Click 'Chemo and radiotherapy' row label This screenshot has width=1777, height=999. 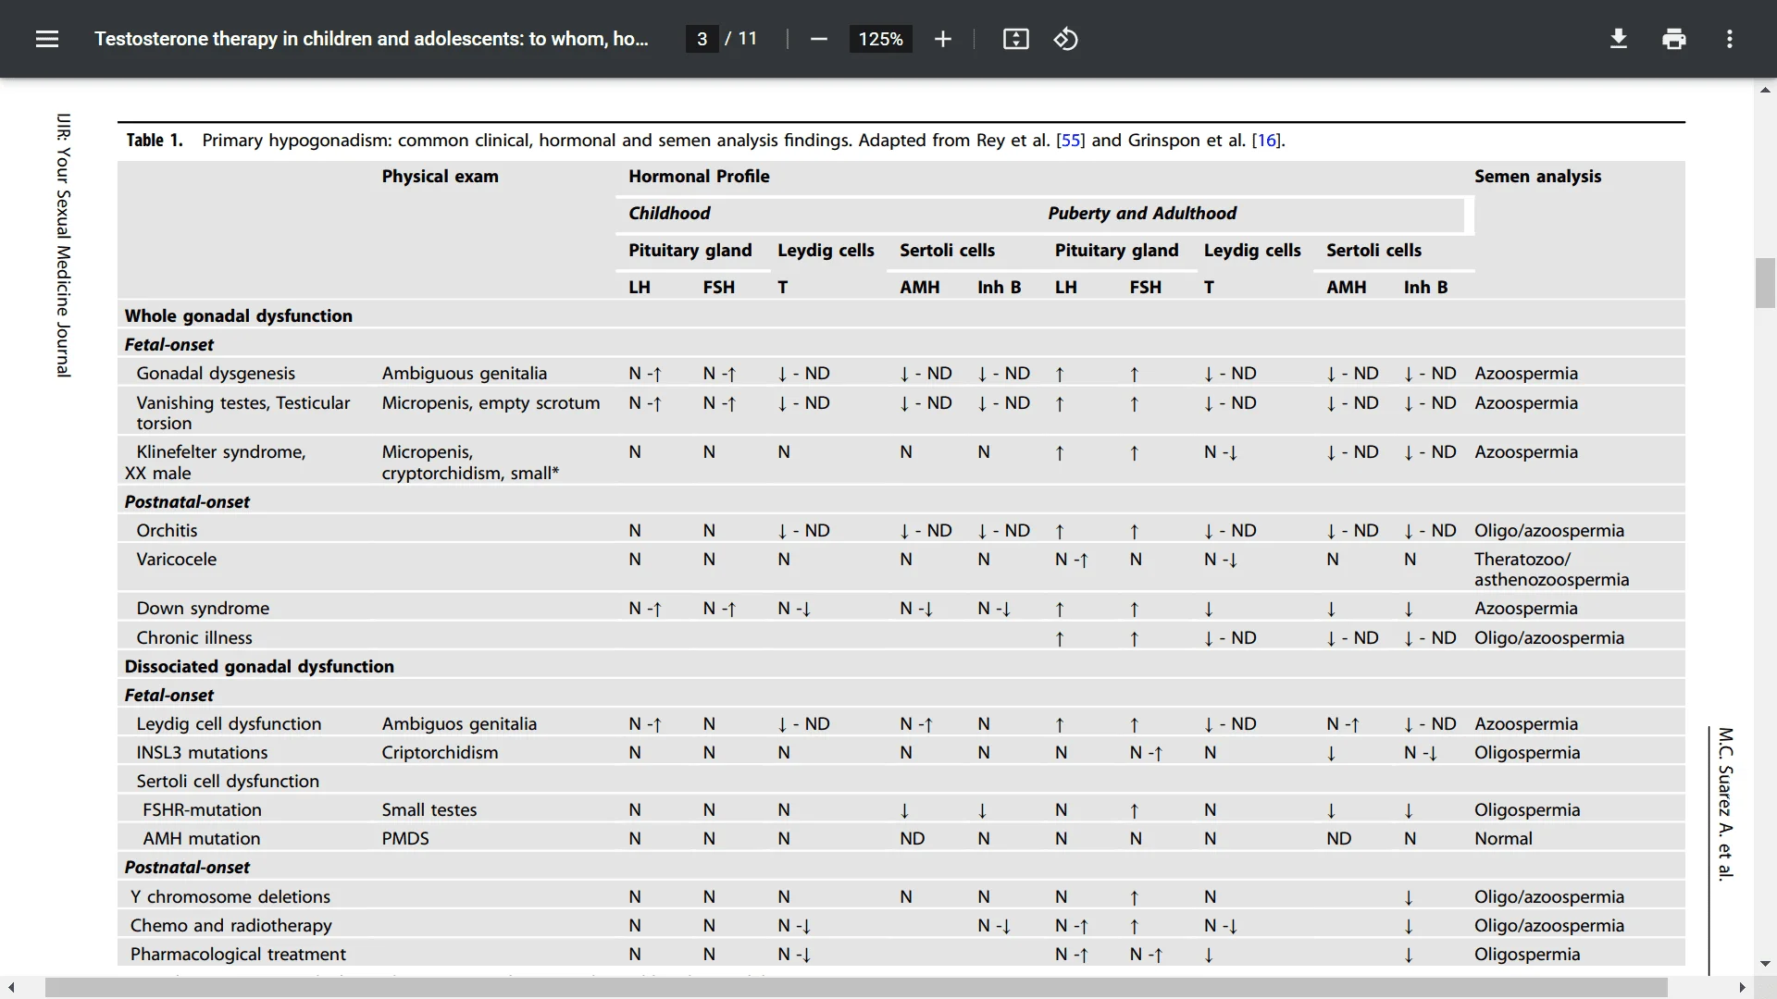230,925
